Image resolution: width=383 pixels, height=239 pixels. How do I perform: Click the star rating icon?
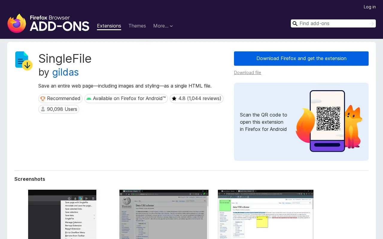174,99
